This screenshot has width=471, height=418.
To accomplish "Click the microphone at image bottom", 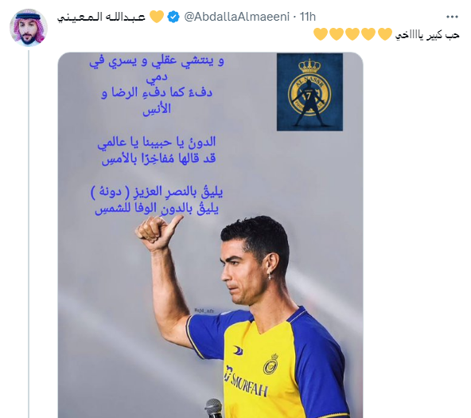I will tap(214, 408).
